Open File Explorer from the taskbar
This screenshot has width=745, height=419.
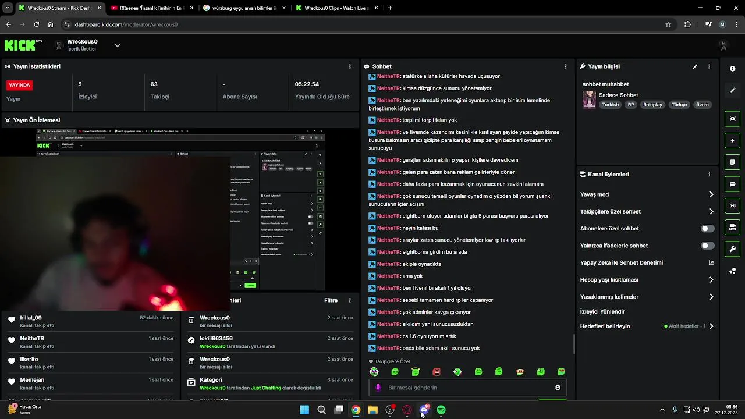(x=372, y=410)
